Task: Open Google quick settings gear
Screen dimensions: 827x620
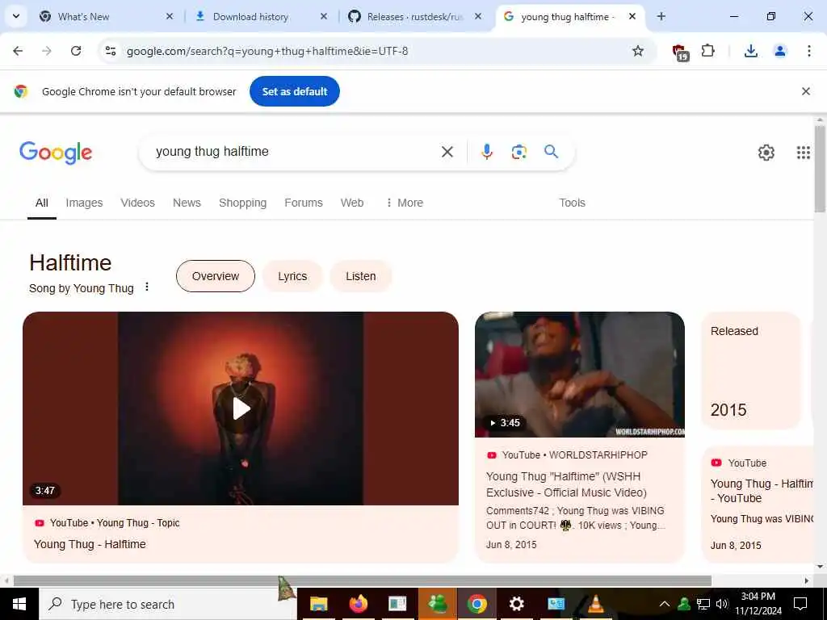Action: click(x=766, y=153)
